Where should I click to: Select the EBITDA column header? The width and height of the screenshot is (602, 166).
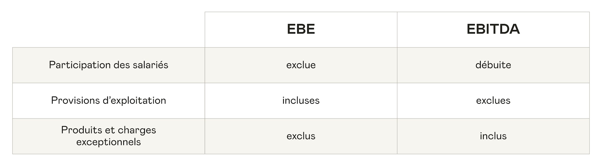493,30
